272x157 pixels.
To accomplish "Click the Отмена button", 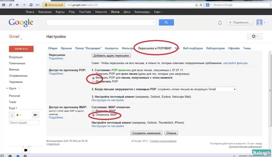I will (171, 133).
